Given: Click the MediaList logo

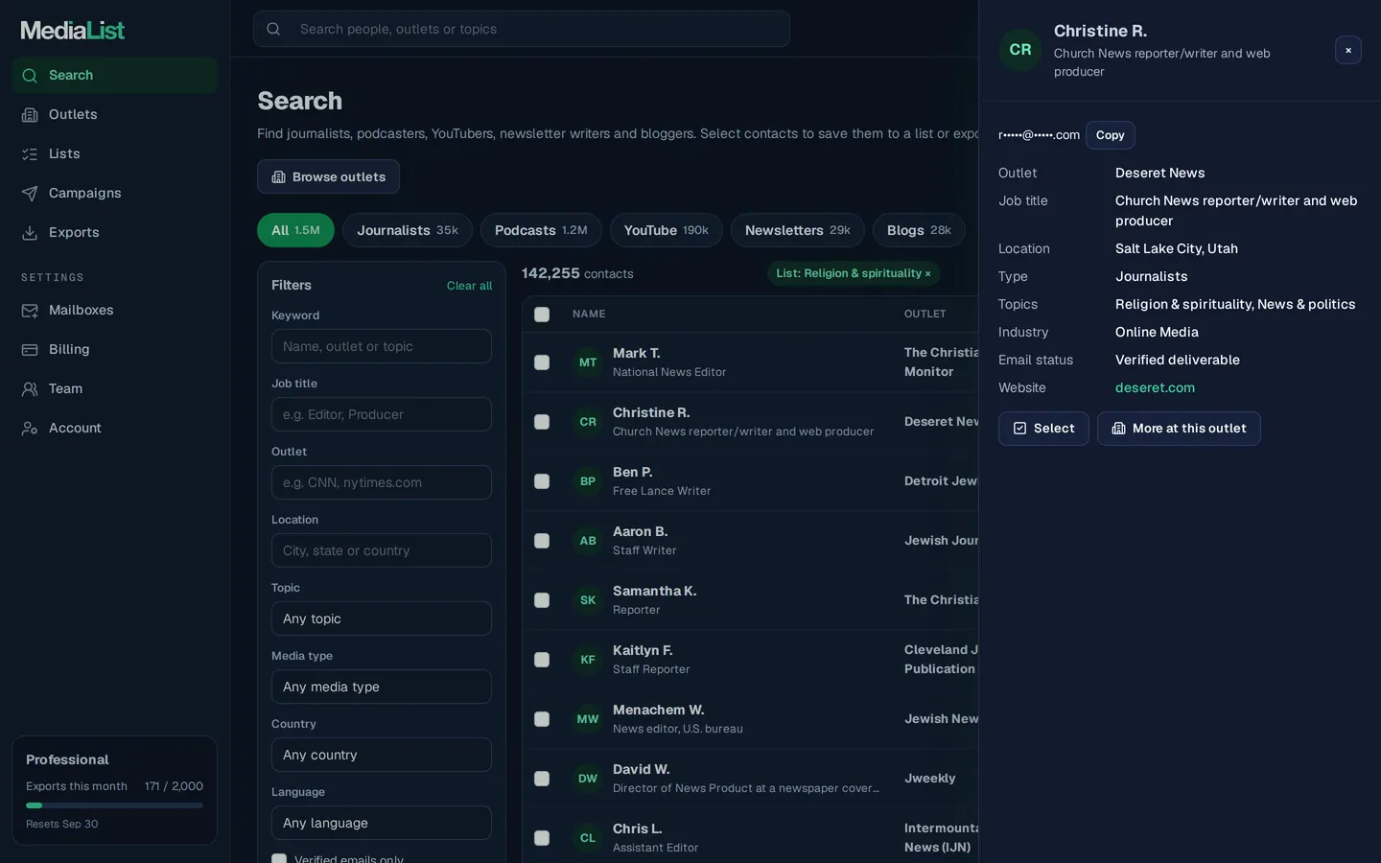Looking at the screenshot, I should click(x=73, y=30).
